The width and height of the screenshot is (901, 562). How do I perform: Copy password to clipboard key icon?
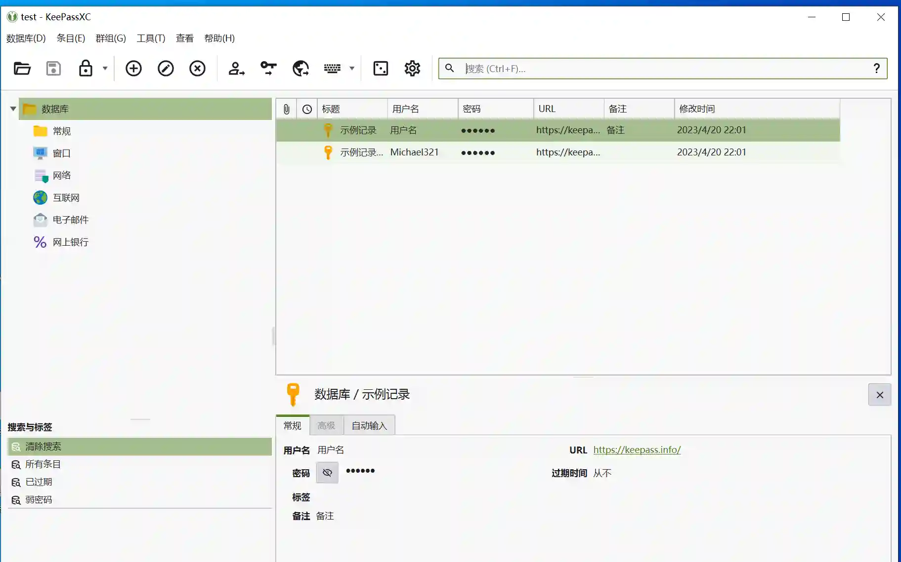click(x=268, y=68)
